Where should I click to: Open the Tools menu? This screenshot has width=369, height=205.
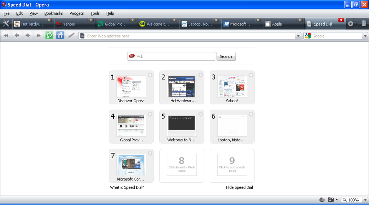(95, 14)
